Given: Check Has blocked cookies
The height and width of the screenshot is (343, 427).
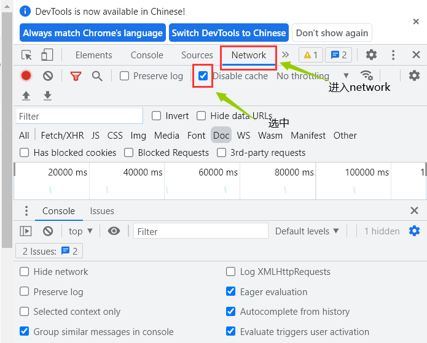Looking at the screenshot, I should point(24,153).
